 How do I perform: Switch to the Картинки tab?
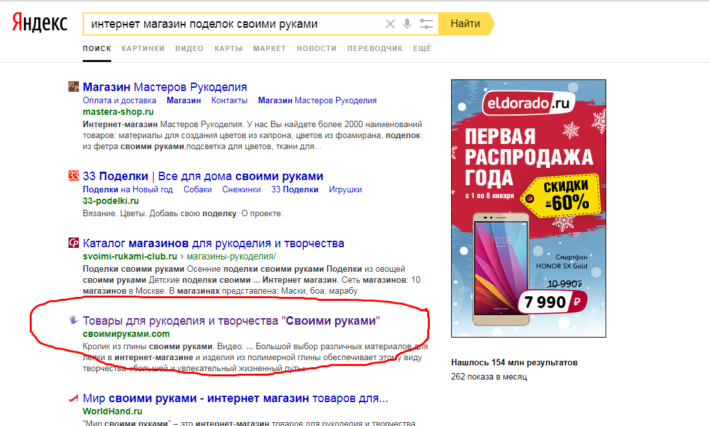click(x=143, y=48)
